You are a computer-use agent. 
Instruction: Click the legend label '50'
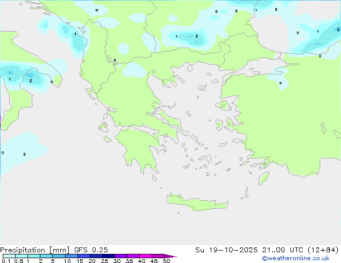click(x=167, y=261)
